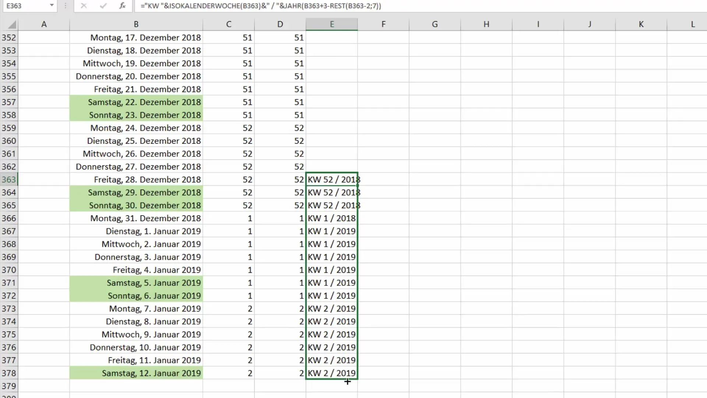
Task: Click cell 'Donnerstag, 3. Januar 2019'
Action: point(136,257)
